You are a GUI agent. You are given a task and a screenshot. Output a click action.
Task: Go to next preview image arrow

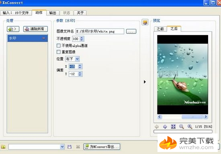[x=165, y=127]
